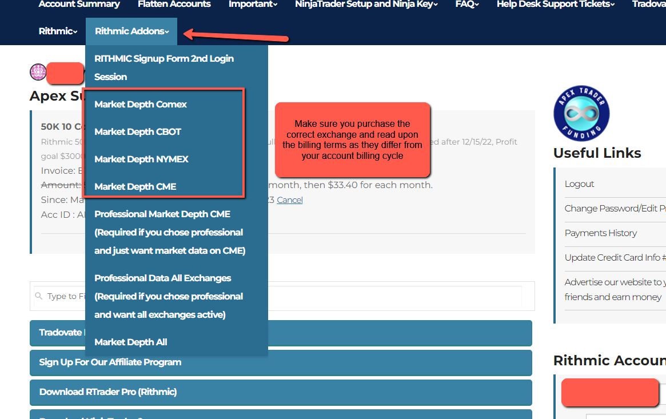The height and width of the screenshot is (419, 666).
Task: Click the pink user avatar icon
Action: point(38,72)
